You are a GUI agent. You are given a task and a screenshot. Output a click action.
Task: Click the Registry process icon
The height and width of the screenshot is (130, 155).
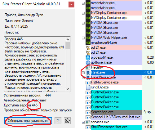coord(88,67)
